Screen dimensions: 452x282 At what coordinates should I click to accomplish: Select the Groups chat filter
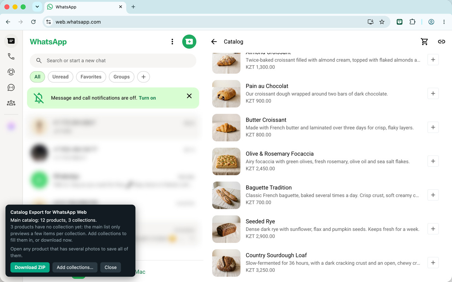[121, 77]
